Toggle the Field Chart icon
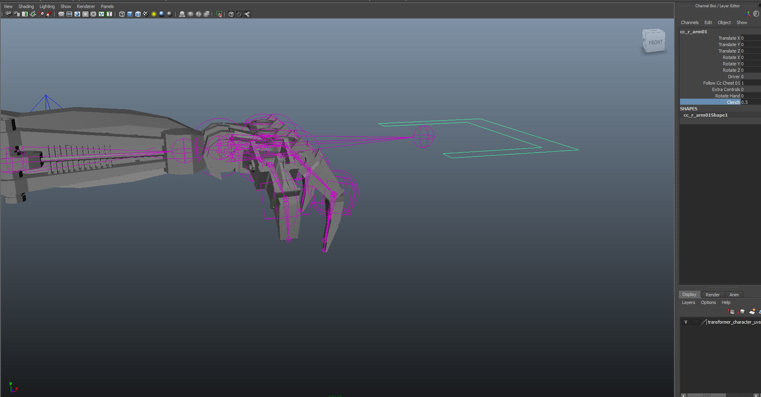This screenshot has height=397, width=761. pyautogui.click(x=93, y=14)
